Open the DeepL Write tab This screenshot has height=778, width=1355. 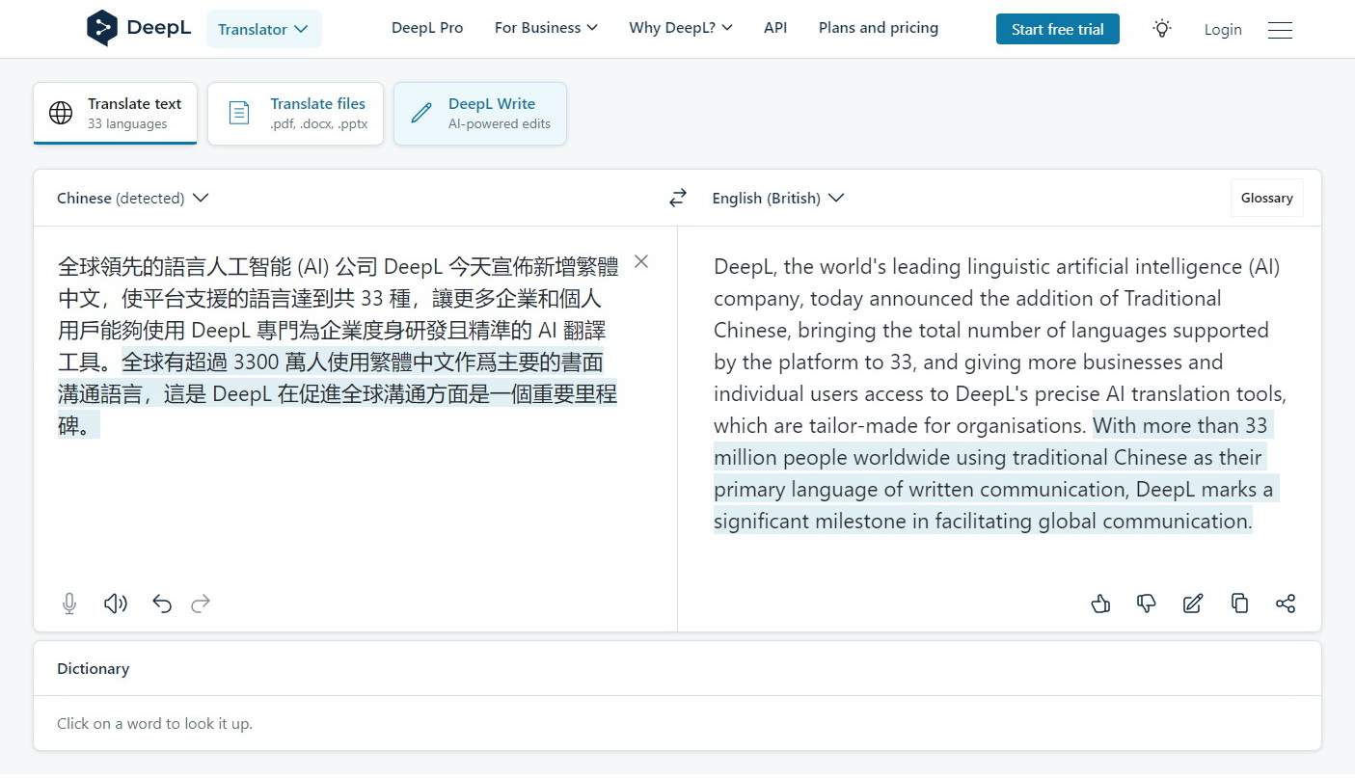[480, 113]
